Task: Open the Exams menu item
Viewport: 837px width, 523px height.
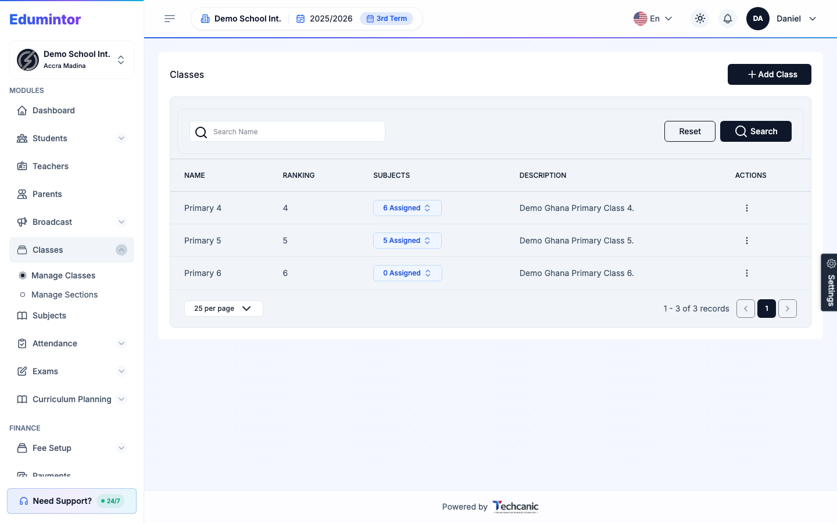Action: [71, 371]
